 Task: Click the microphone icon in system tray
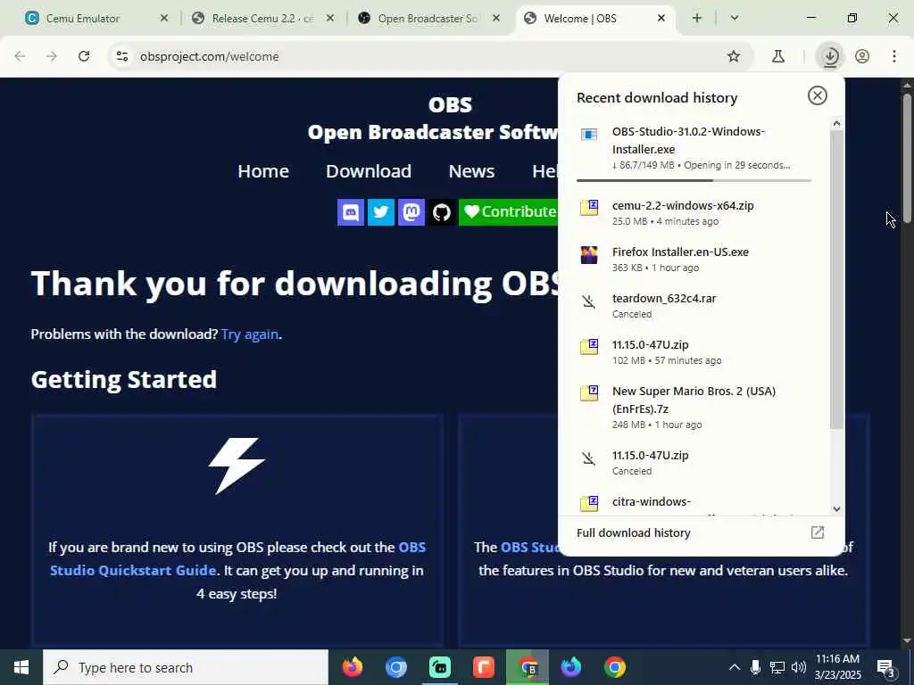(755, 667)
